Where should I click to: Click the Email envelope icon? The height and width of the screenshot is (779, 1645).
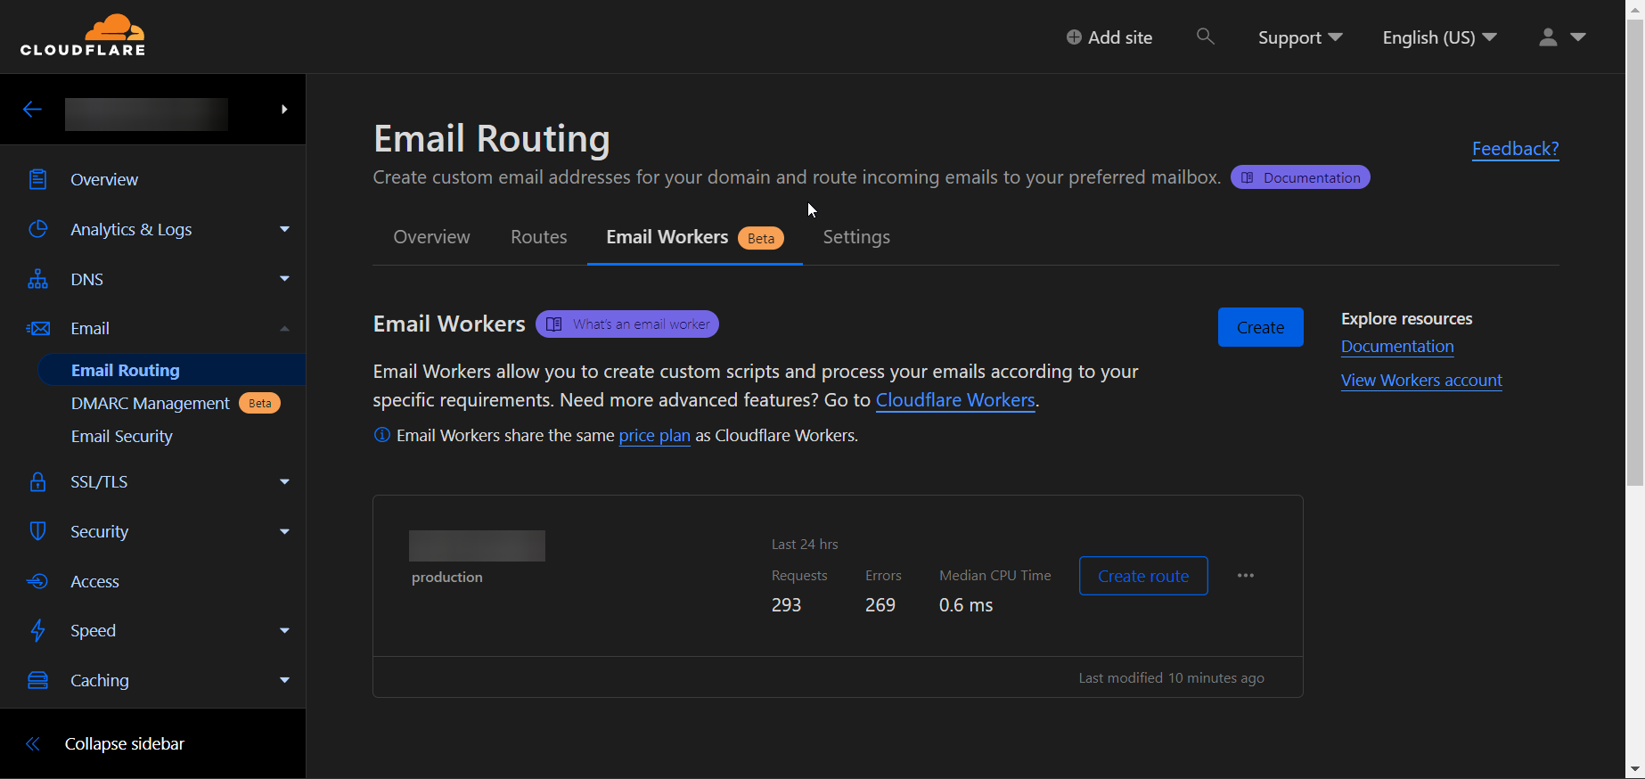tap(37, 328)
